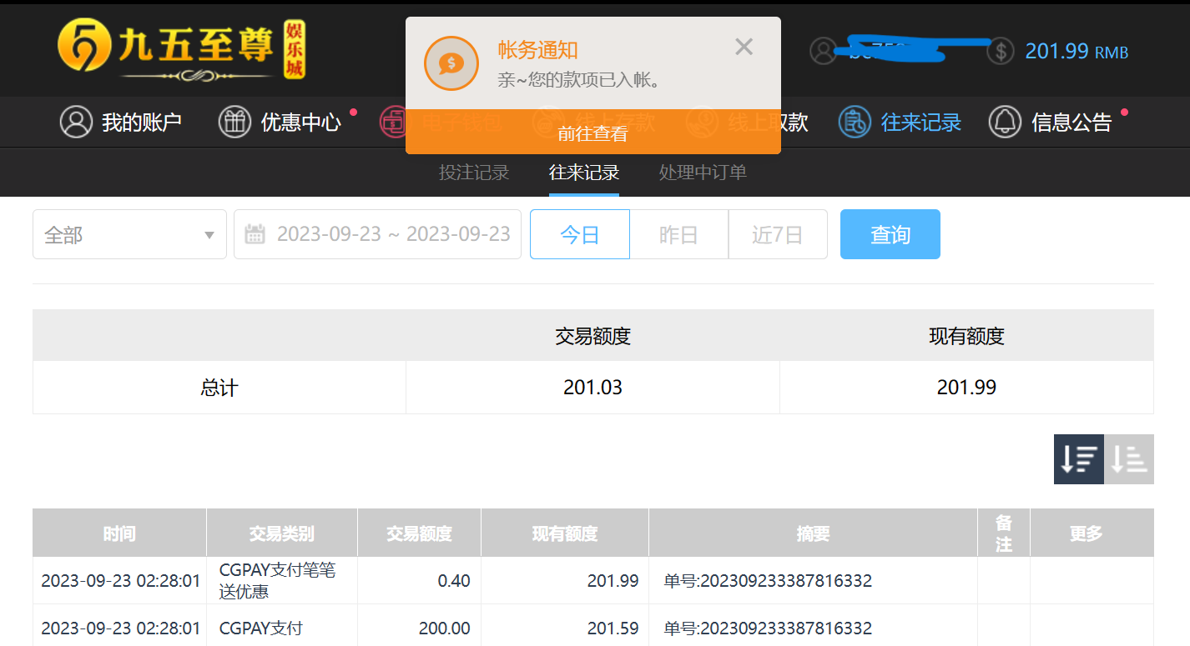Click the 前往查看 orange button
The height and width of the screenshot is (646, 1190).
click(593, 132)
